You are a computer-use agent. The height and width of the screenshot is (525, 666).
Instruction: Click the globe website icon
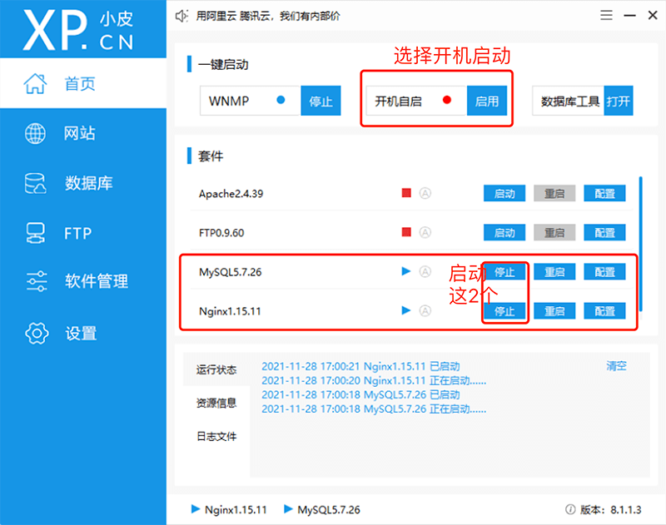click(35, 133)
